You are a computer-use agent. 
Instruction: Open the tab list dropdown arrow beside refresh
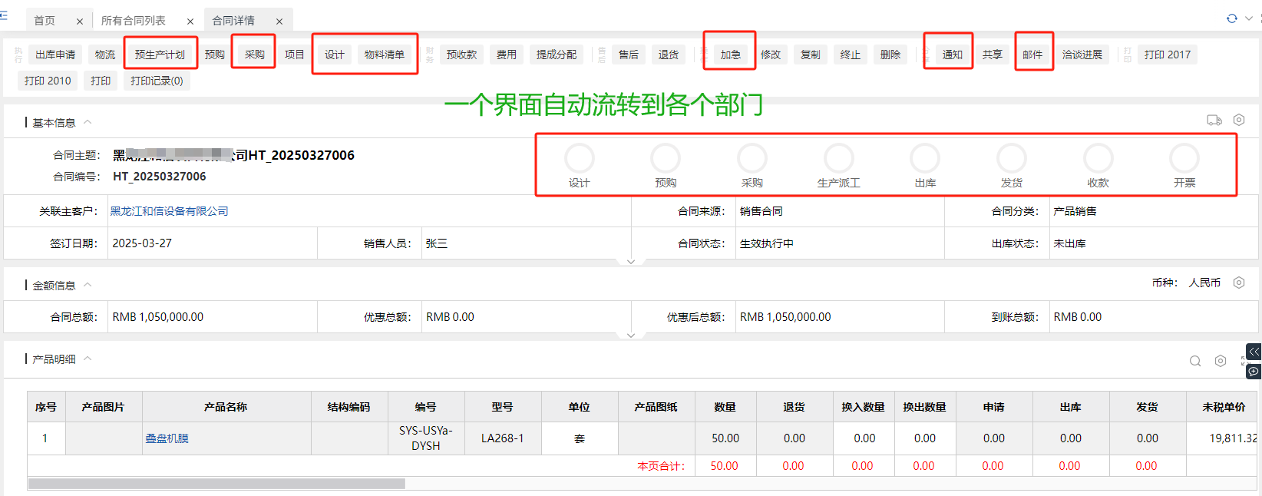tap(1247, 18)
